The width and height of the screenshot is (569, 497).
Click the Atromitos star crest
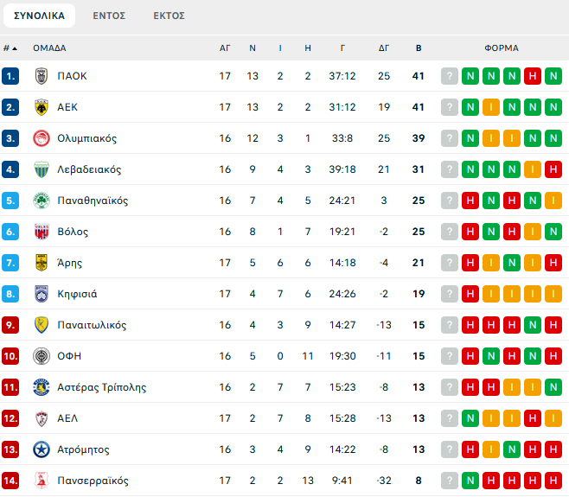click(41, 449)
